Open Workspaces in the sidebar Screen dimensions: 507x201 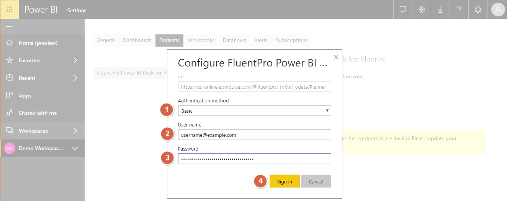pyautogui.click(x=42, y=131)
